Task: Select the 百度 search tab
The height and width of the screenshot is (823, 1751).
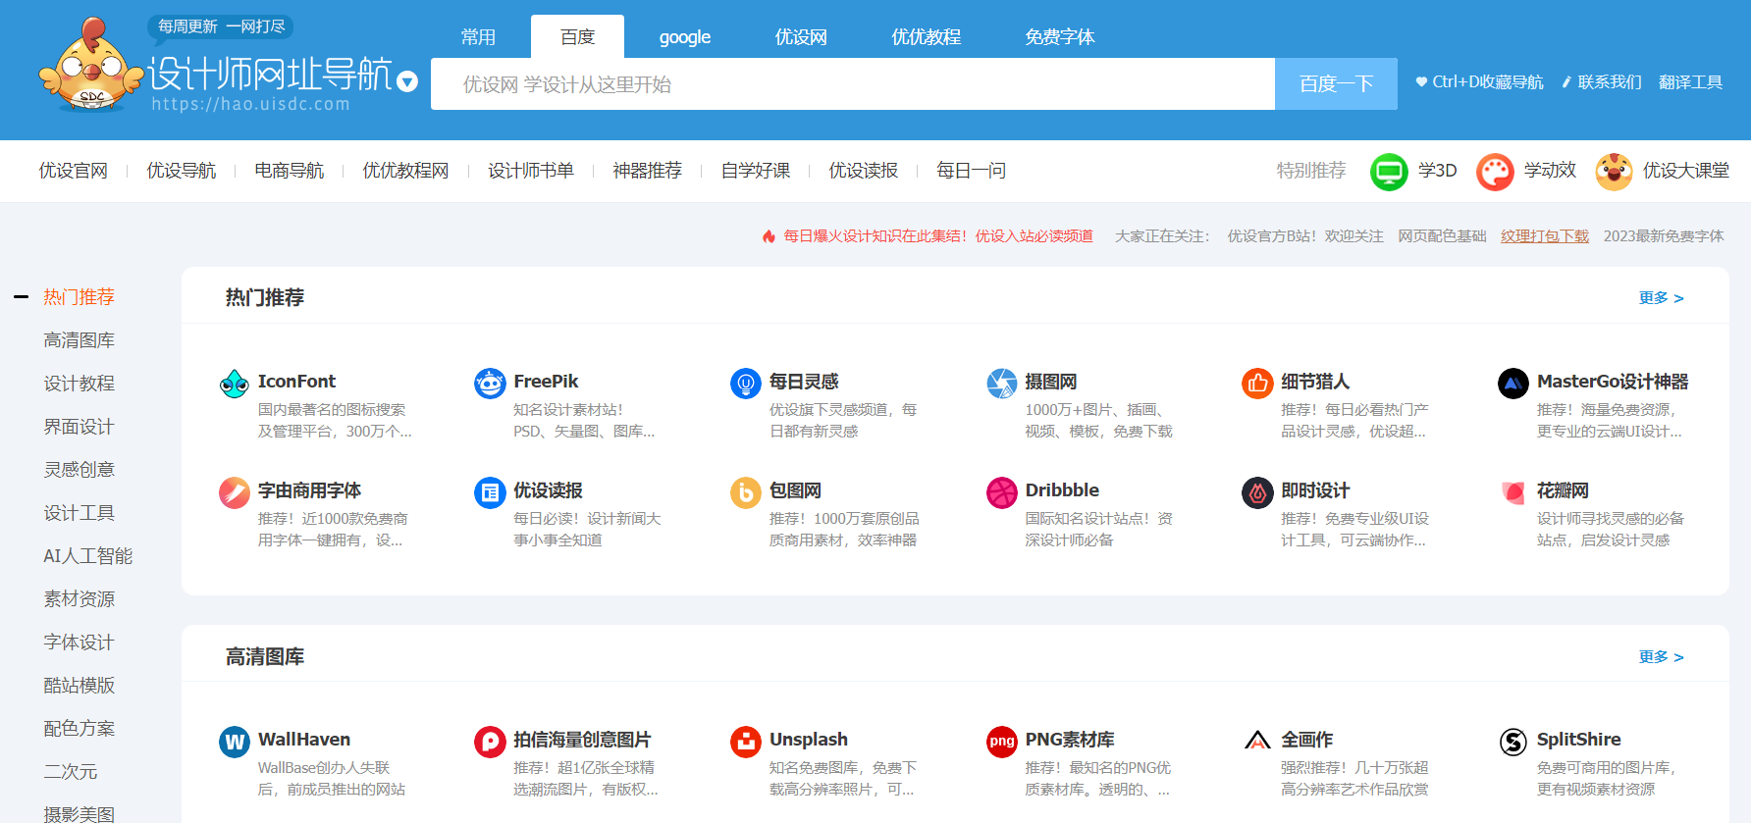Action: (x=577, y=37)
